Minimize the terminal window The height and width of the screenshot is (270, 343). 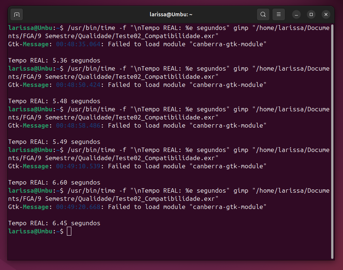tap(296, 15)
